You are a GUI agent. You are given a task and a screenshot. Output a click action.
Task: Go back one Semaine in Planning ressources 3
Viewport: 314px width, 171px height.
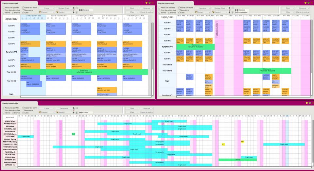(x=236, y=10)
